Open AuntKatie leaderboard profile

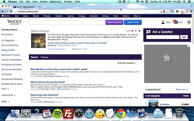[165, 104]
